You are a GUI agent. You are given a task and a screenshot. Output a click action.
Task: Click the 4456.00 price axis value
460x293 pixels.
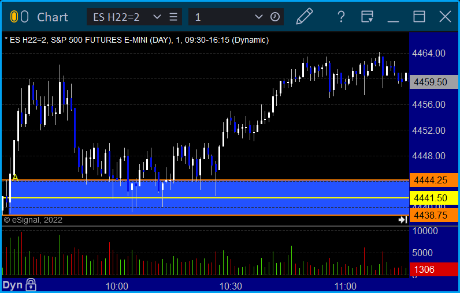(x=429, y=104)
